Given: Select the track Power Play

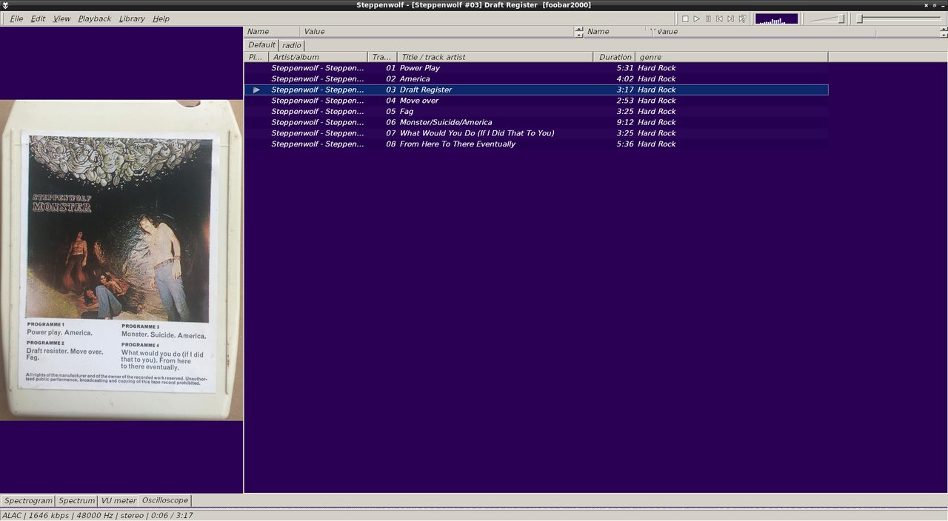Looking at the screenshot, I should click(x=536, y=68).
